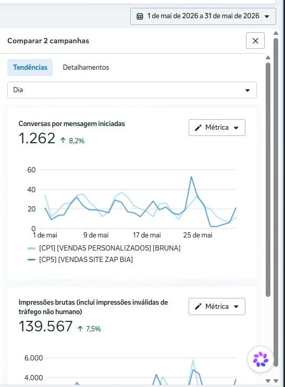
Task: Switch to the Tendências tab
Action: 30,67
